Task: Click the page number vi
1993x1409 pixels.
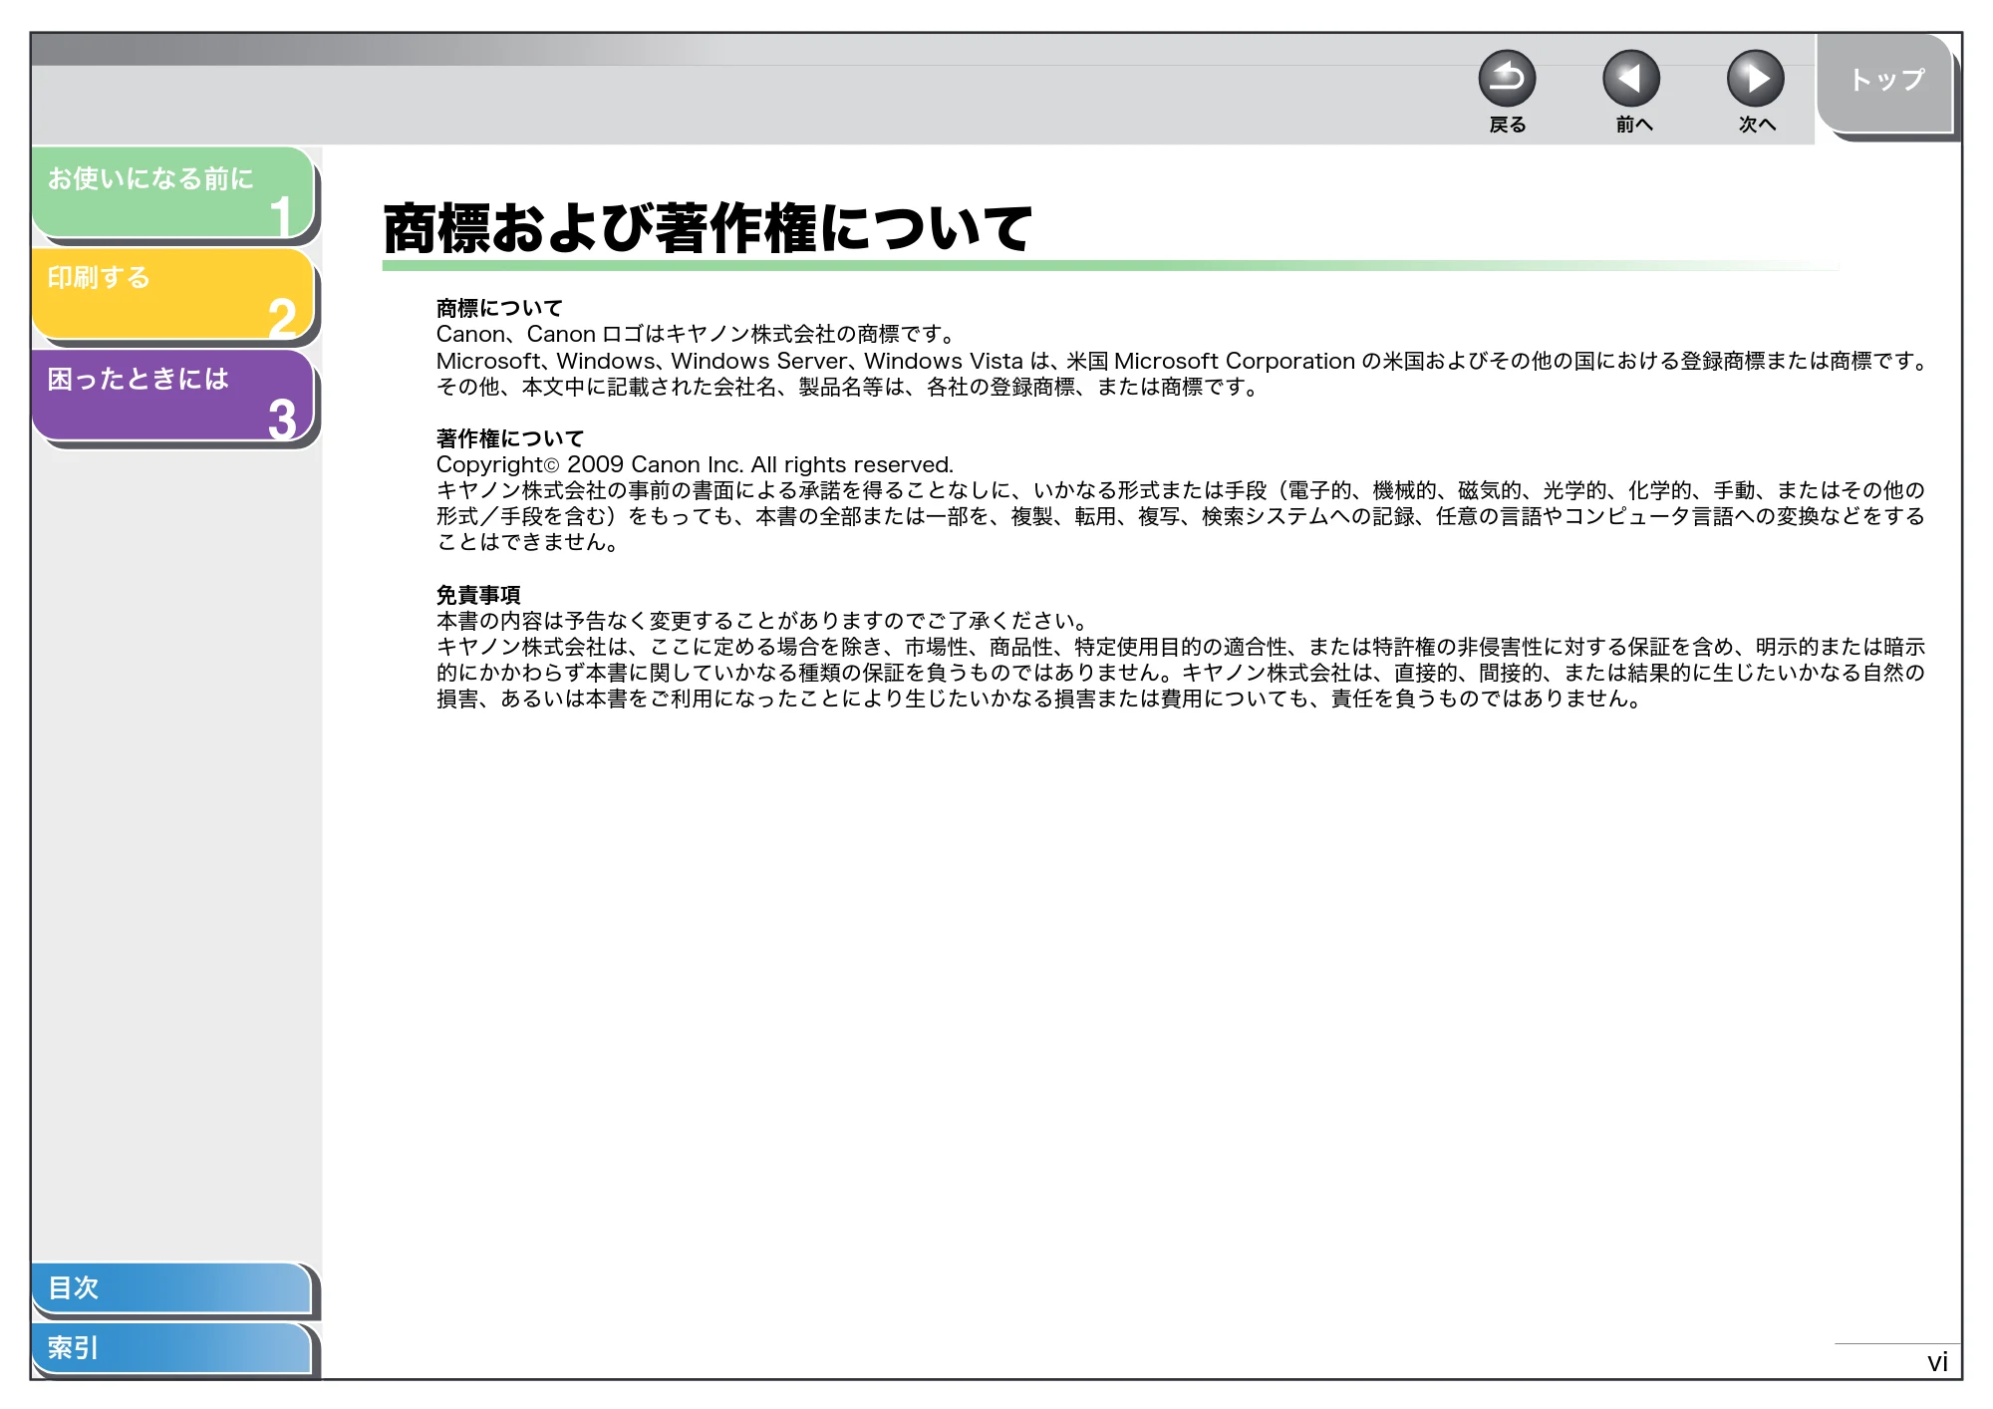Action: 1937,1362
